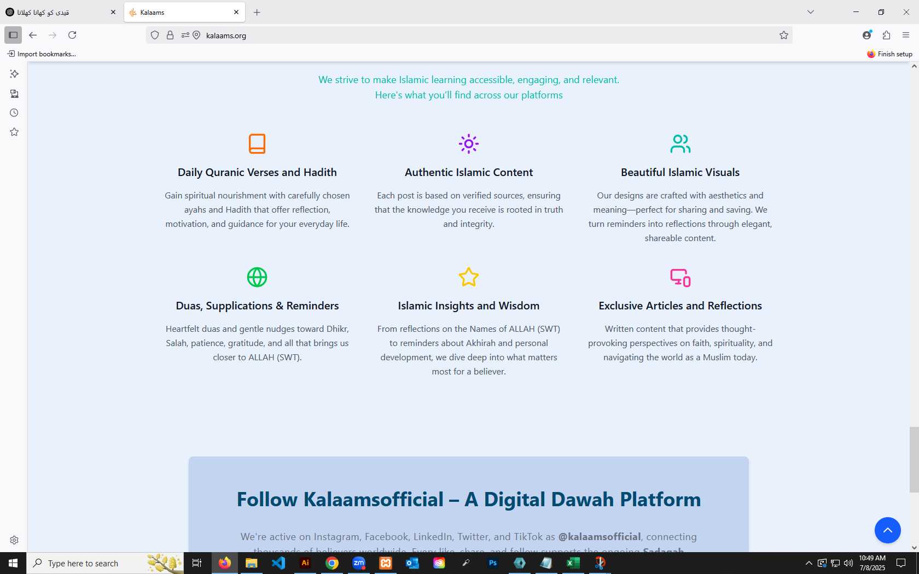This screenshot has width=919, height=574.
Task: Reload the current kalaams.org page
Action: tap(72, 35)
